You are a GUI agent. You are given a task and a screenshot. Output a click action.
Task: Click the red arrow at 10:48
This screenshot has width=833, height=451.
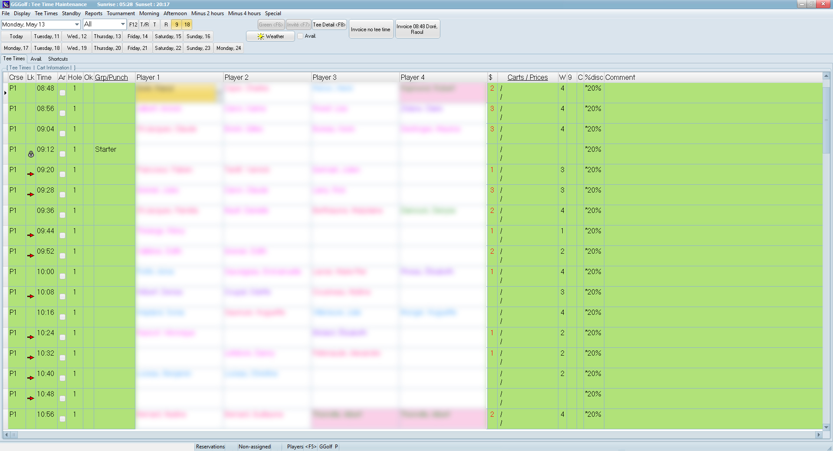click(30, 399)
